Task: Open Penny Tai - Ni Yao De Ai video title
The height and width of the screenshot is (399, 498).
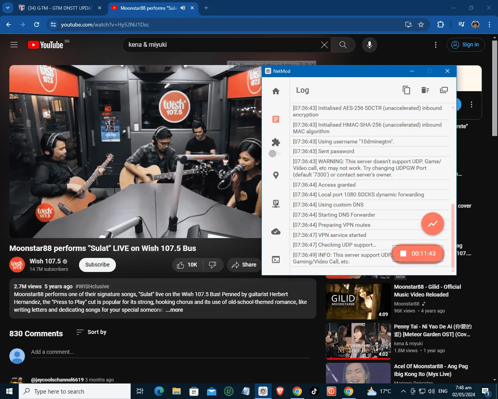Action: tap(433, 330)
